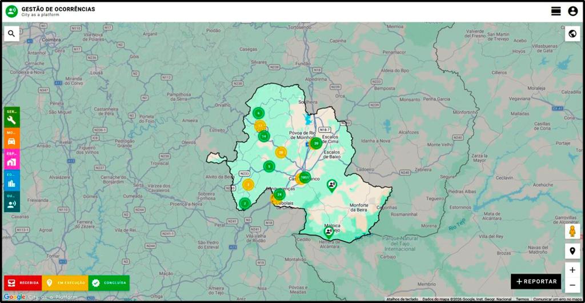Click the Monforte da Beira map label
The width and height of the screenshot is (585, 303).
(x=359, y=208)
